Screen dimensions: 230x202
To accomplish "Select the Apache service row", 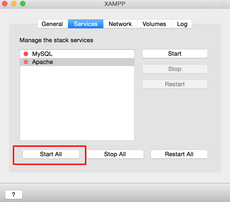I will (x=77, y=62).
